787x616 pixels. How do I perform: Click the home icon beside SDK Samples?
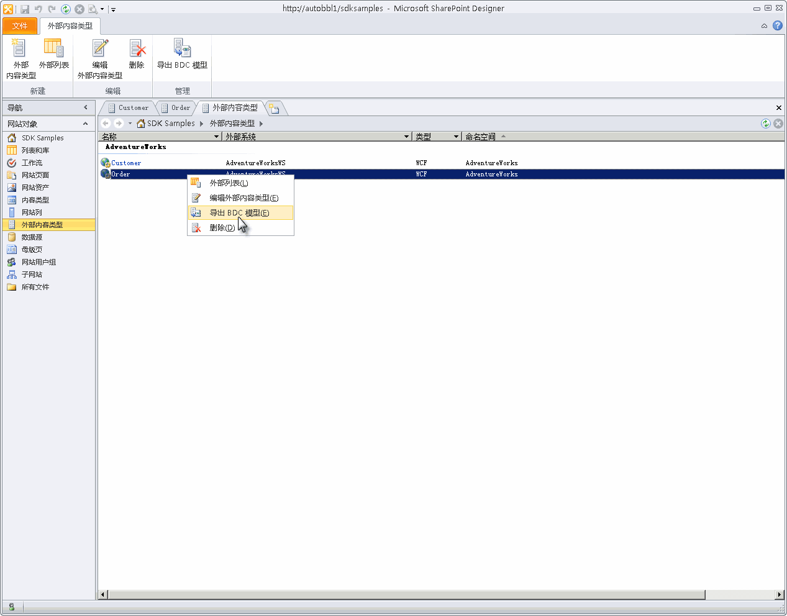click(x=141, y=124)
